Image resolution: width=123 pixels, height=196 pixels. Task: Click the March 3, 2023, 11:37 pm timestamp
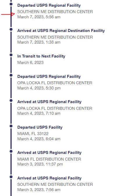[x=40, y=164]
